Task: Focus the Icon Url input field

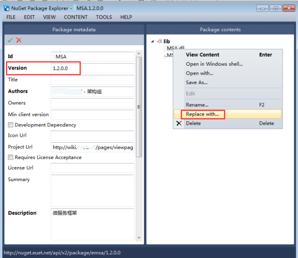Action: 93,136
